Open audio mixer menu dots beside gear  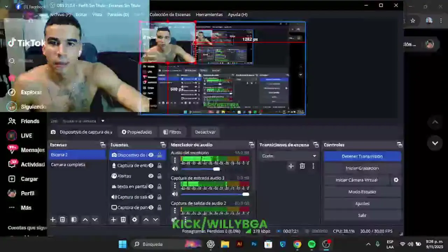[185, 219]
